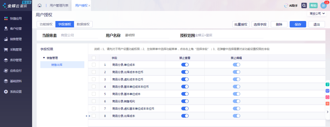Check the checkbox for 商品分录.销售毛利 row

click(94, 101)
